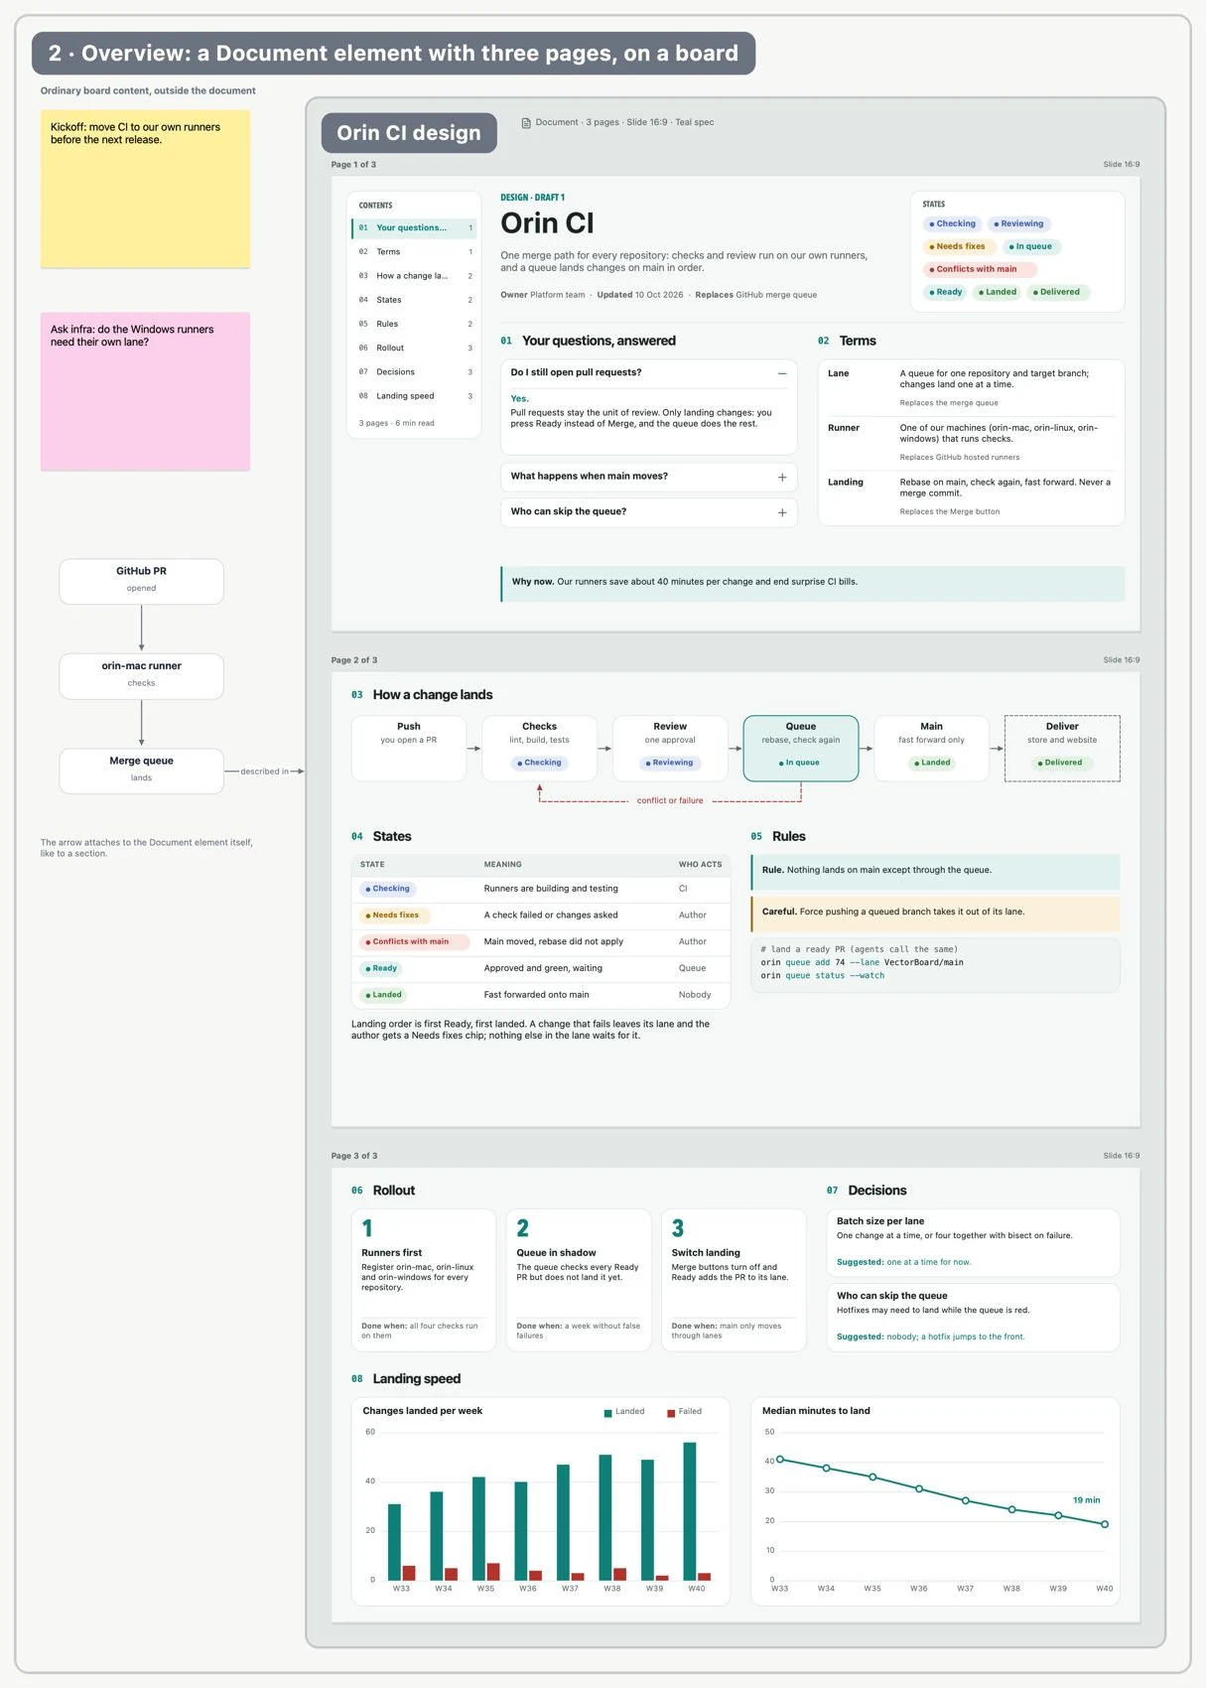The width and height of the screenshot is (1206, 1688).
Task: Open the "Batch size per lane" decision card
Action: [x=973, y=1242]
